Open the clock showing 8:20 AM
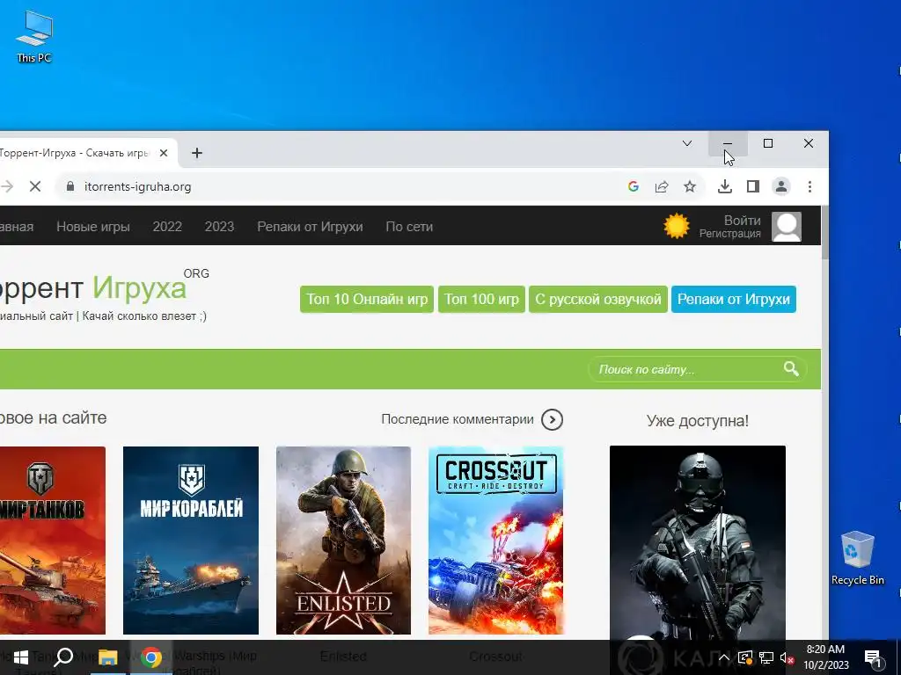 [825, 657]
